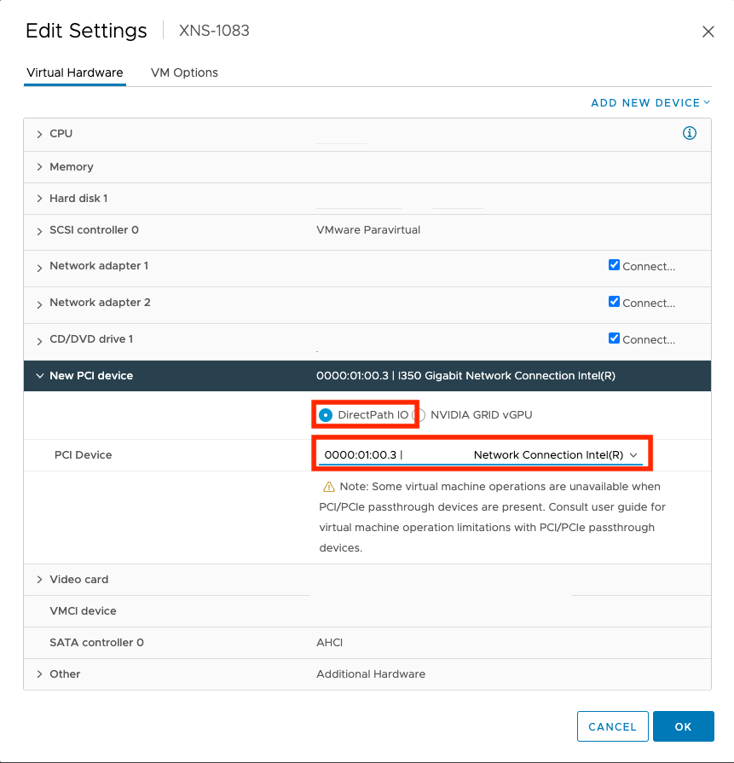Click the CPU information icon

(x=689, y=133)
